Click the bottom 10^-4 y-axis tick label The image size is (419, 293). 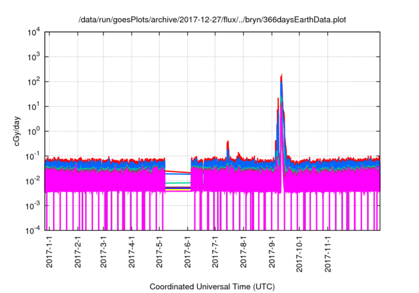point(33,230)
